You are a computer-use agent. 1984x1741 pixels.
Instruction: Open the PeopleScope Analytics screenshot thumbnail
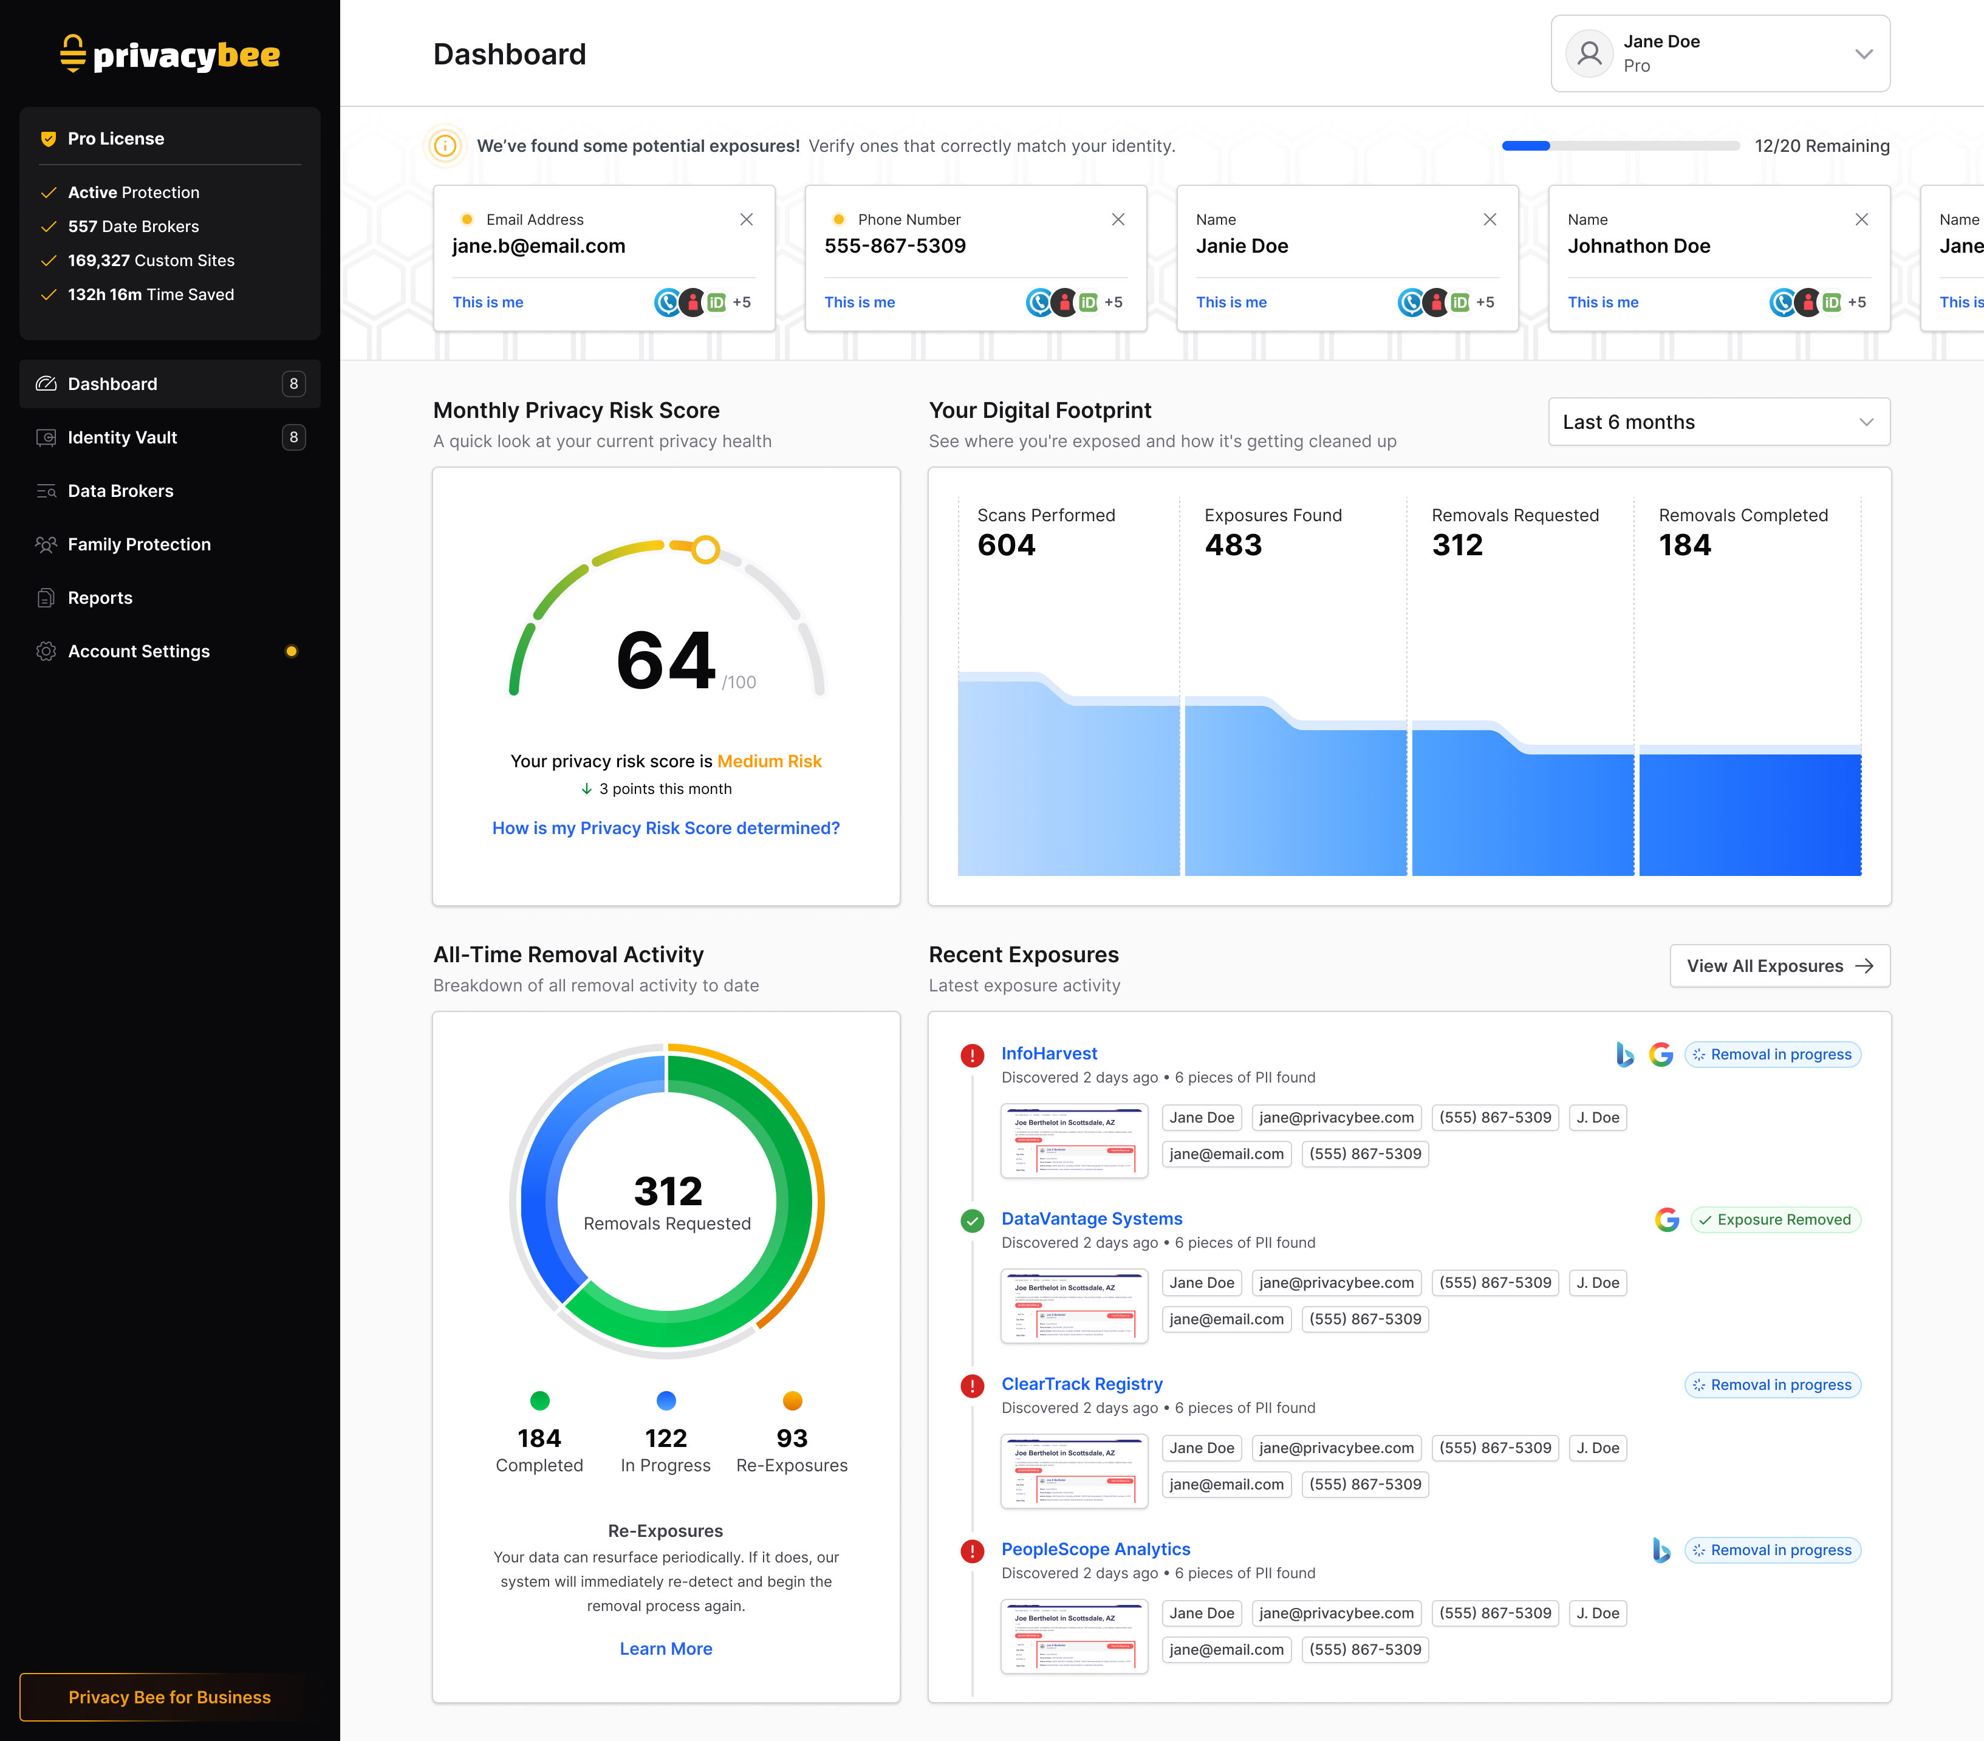(x=1075, y=1636)
